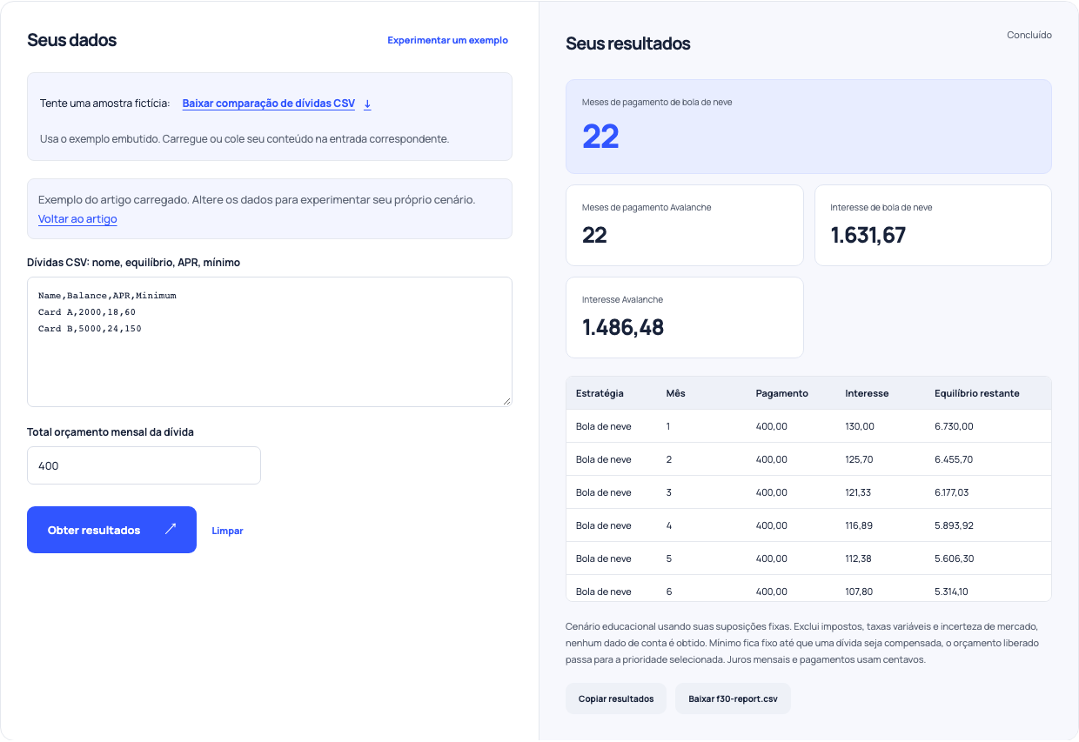The width and height of the screenshot is (1079, 742).
Task: Select the Estratégia column header
Action: pos(600,393)
